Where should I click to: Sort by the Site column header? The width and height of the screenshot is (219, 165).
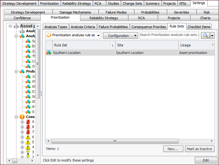147,45
